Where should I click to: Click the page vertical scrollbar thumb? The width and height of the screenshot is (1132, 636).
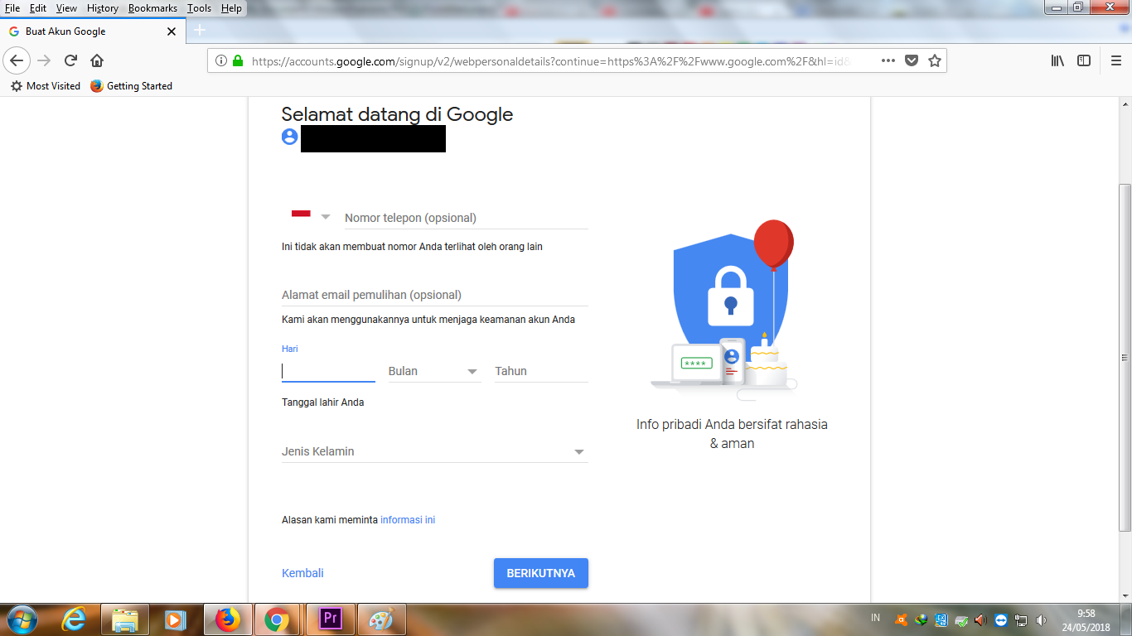click(1125, 356)
